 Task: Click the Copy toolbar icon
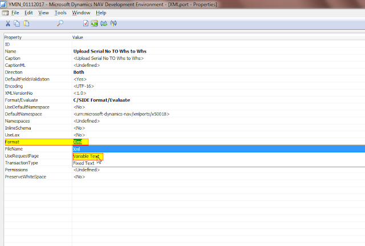(x=17, y=23)
